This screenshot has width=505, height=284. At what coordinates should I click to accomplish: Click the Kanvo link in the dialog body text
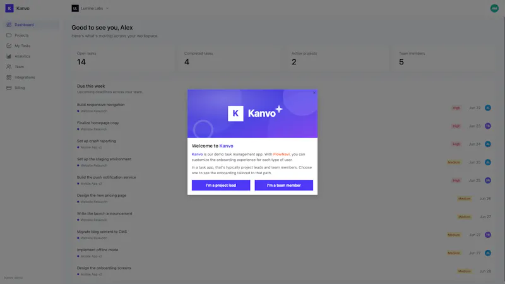tap(197, 154)
